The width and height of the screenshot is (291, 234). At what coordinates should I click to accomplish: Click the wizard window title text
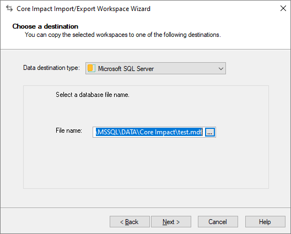pos(84,9)
